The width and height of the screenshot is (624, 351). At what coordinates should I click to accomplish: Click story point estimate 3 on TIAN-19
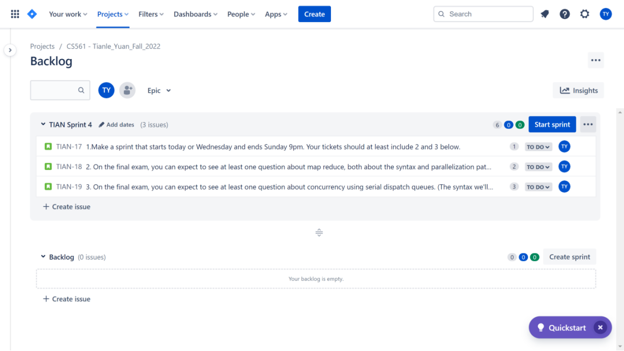[x=513, y=187]
